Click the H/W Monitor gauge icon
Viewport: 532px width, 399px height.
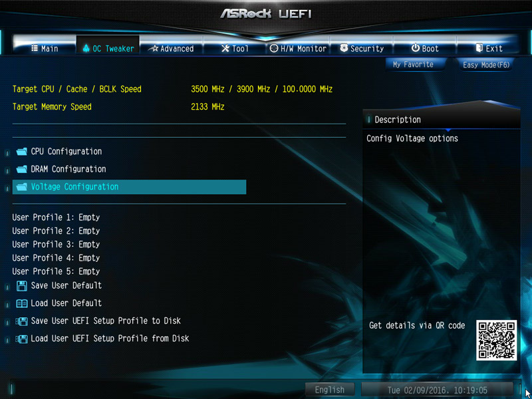(274, 49)
